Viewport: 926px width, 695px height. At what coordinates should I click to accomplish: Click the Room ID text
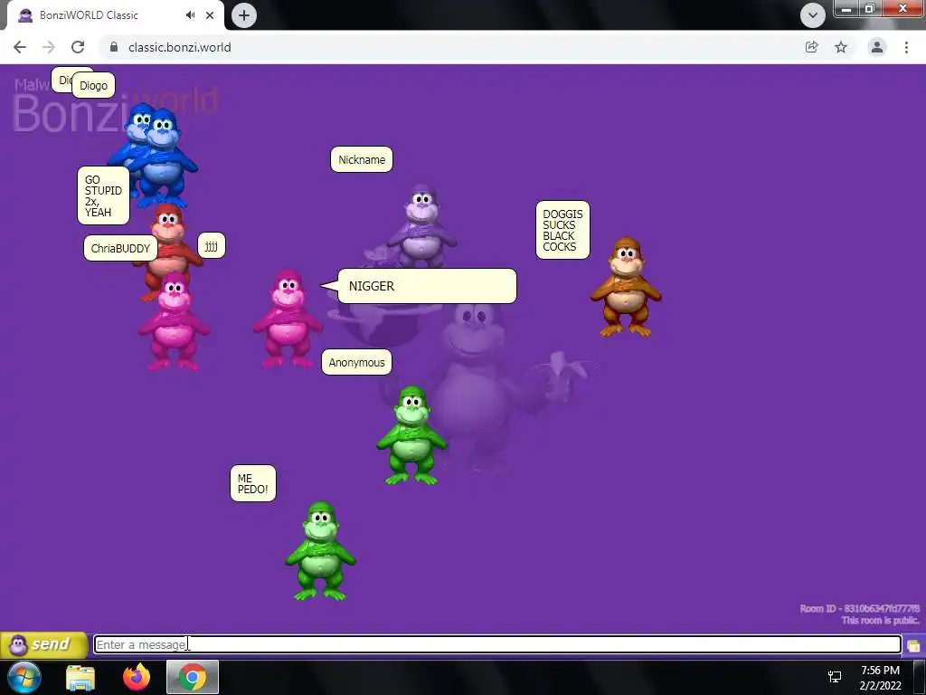click(859, 609)
